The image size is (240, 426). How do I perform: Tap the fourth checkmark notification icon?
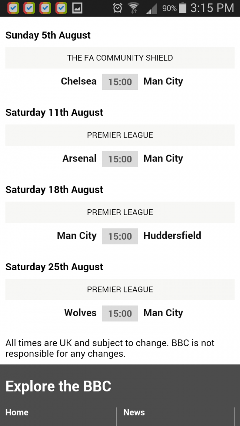click(61, 8)
